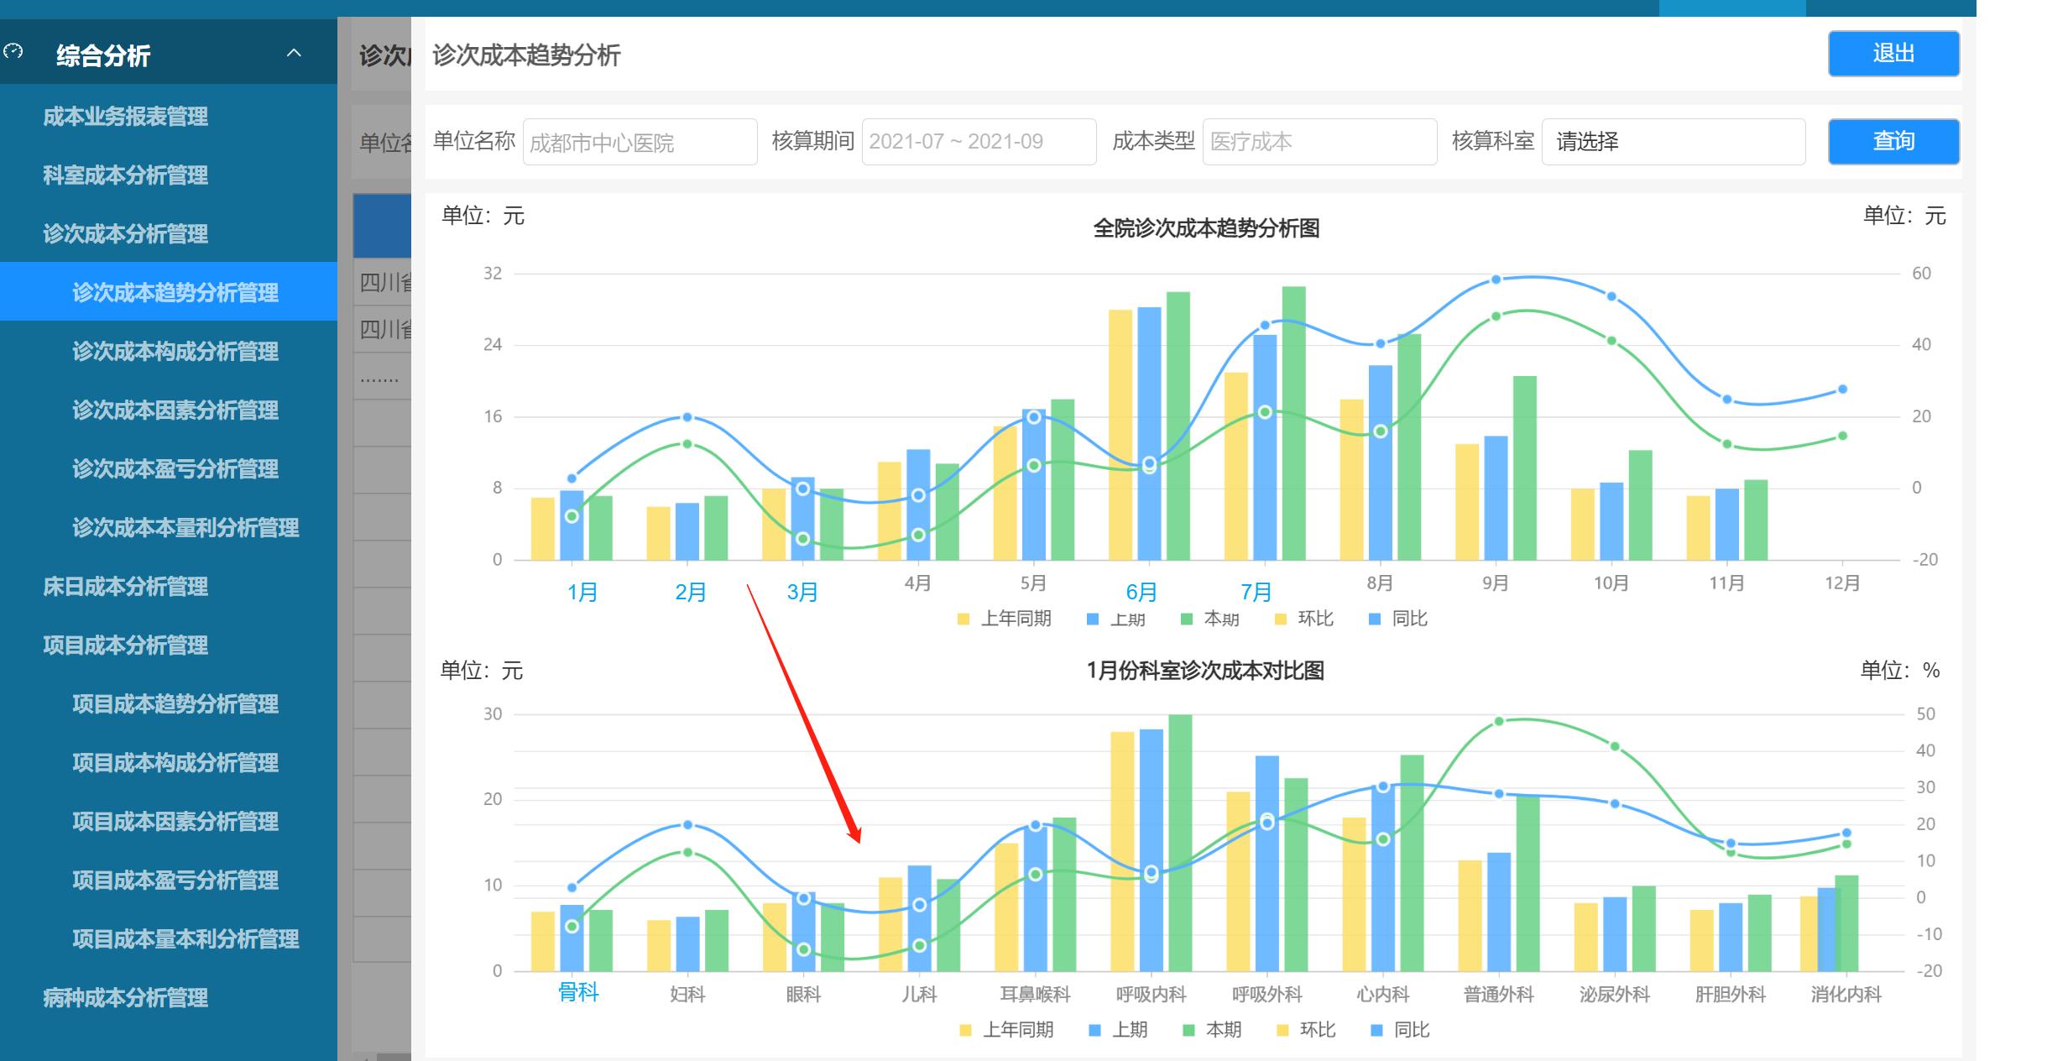Collapse the 综合分析 sidebar section
Viewport: 2068px width, 1061px height.
pyautogui.click(x=294, y=54)
